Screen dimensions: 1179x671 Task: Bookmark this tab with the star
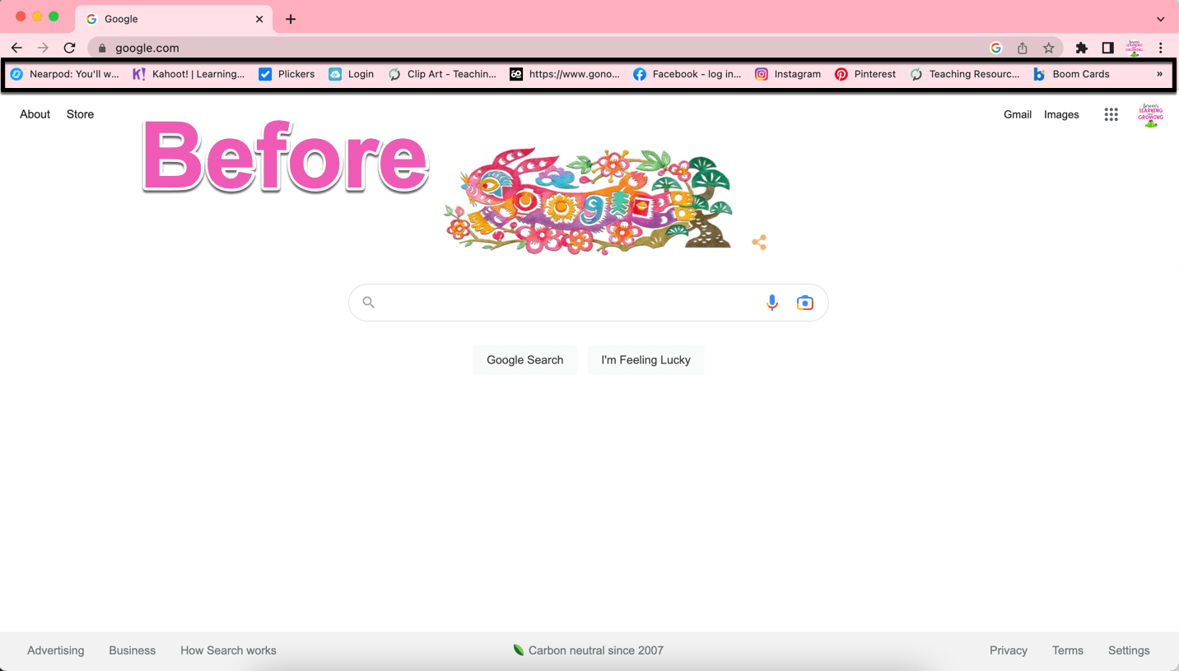1048,48
